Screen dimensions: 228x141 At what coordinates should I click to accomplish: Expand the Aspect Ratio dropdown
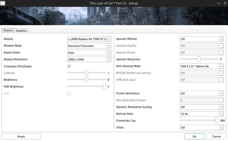click(89, 53)
